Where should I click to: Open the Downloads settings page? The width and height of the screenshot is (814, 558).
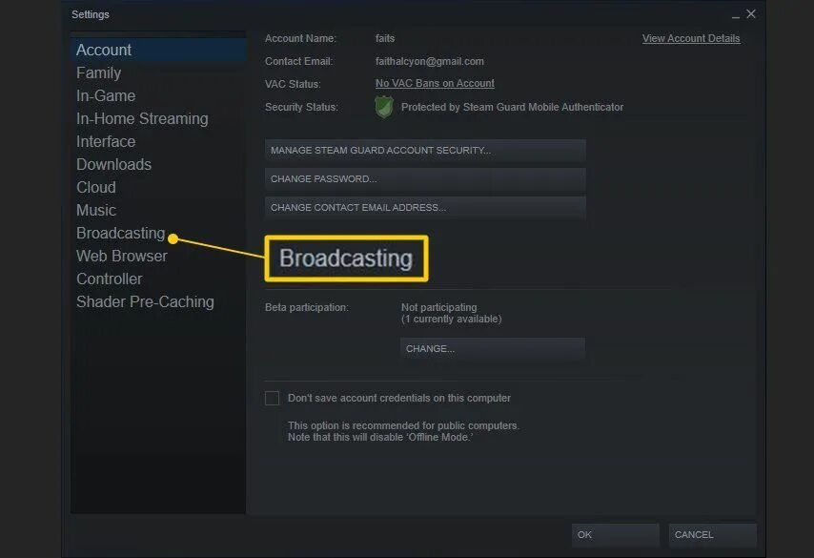113,164
